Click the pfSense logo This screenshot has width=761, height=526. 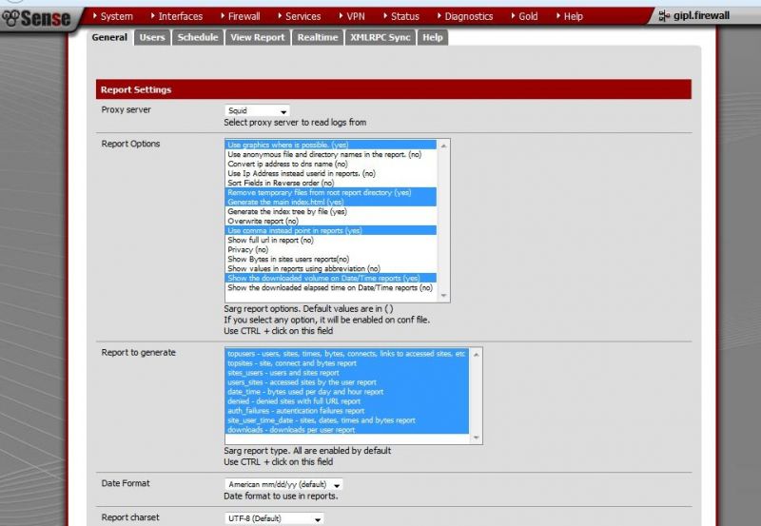pyautogui.click(x=36, y=18)
